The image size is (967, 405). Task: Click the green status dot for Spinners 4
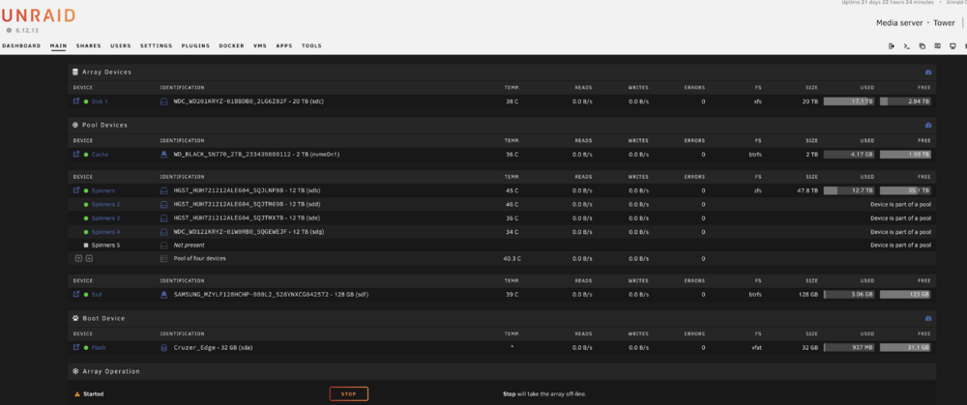click(x=86, y=232)
